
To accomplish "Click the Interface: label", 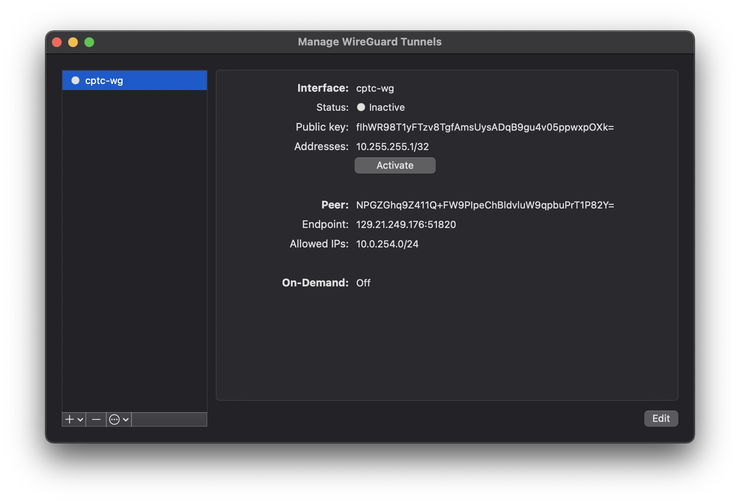I will point(323,88).
